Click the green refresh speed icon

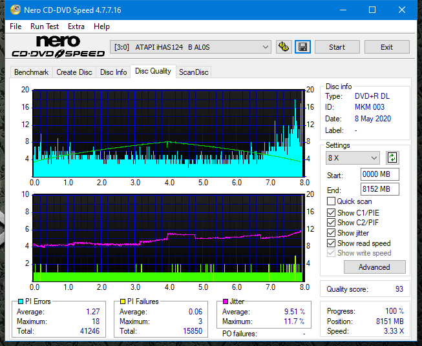point(392,158)
